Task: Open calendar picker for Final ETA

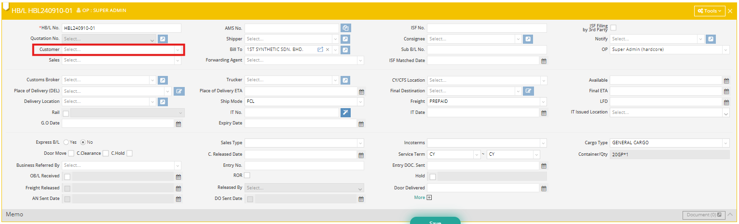Action: tap(726, 91)
